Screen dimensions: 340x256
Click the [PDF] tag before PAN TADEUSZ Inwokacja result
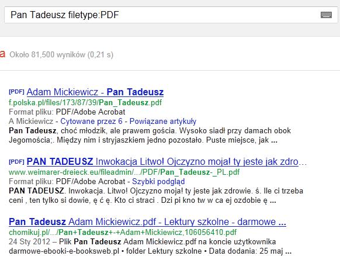(x=16, y=162)
